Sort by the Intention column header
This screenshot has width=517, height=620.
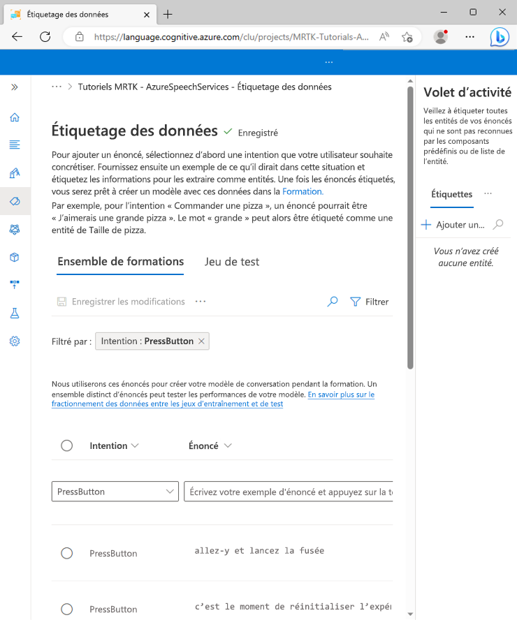pos(114,445)
